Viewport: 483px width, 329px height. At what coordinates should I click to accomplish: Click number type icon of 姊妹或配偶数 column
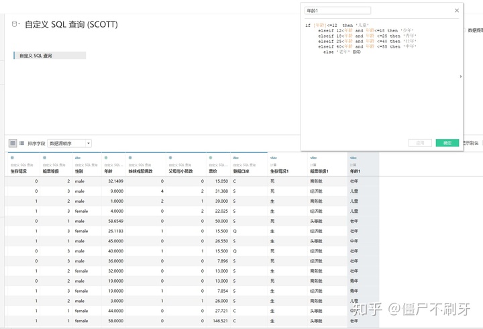point(130,158)
